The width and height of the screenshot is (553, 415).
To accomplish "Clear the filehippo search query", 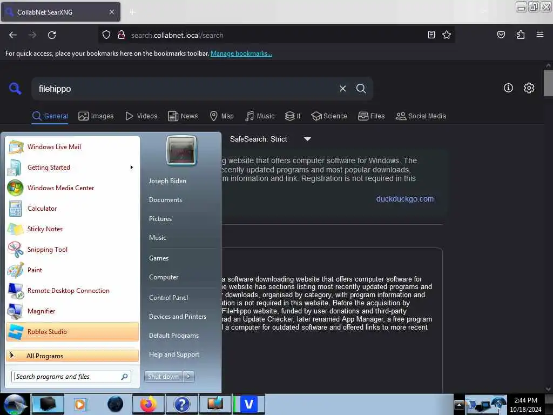I will coord(342,89).
